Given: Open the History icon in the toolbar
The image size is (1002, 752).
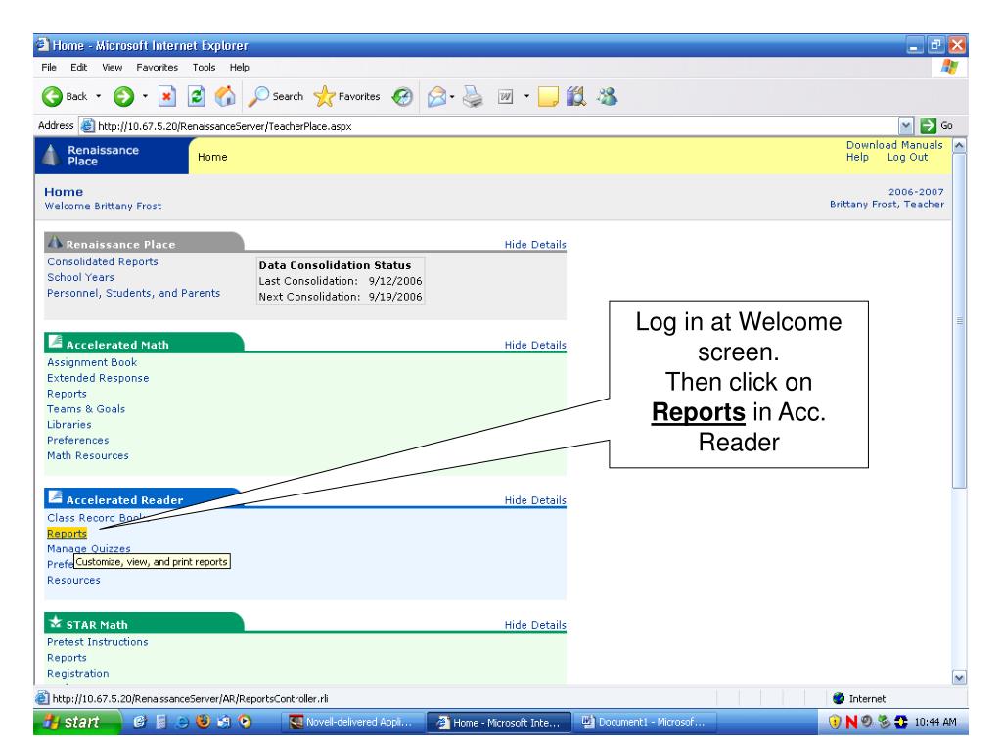Looking at the screenshot, I should (x=402, y=97).
